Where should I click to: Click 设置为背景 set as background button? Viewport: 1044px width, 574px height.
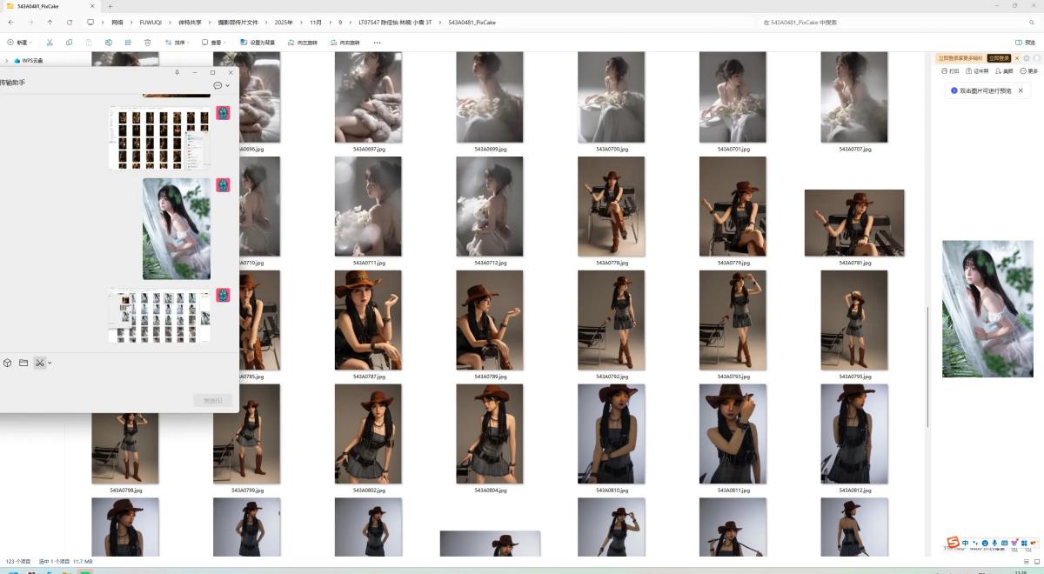point(258,42)
